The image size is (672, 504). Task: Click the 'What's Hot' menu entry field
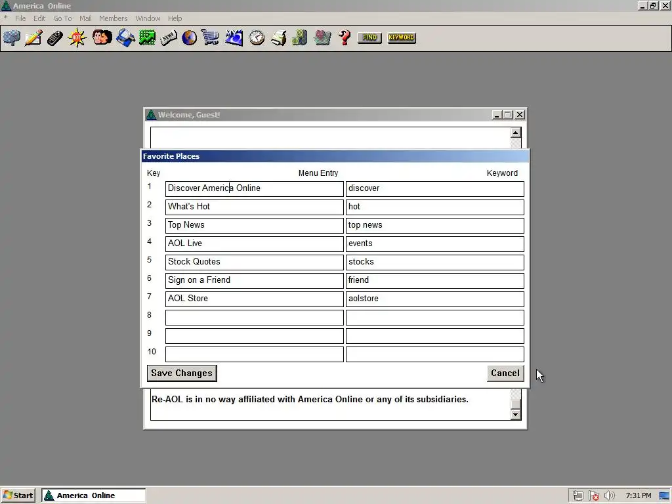coord(255,207)
